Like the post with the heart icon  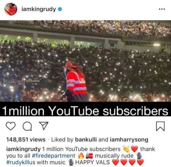[x=11, y=126]
